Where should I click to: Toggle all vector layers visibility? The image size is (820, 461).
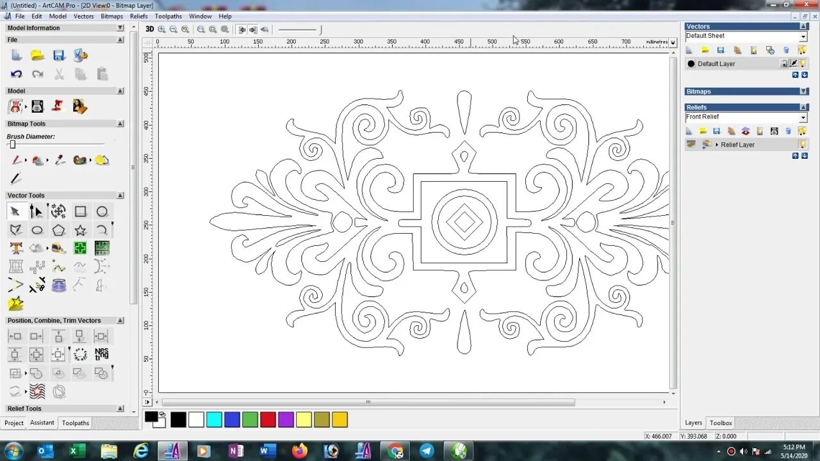pyautogui.click(x=802, y=50)
